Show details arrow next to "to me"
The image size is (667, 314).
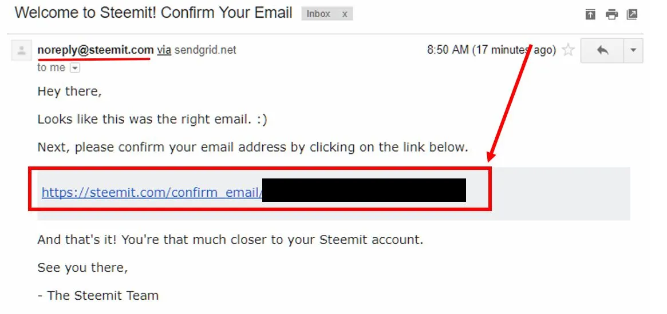75,68
